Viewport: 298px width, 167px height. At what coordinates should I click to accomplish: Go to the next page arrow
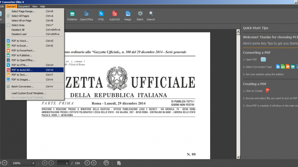pyautogui.click(x=87, y=163)
